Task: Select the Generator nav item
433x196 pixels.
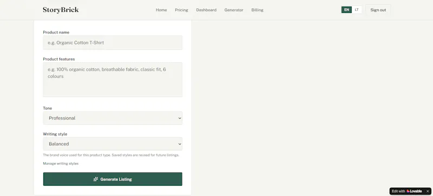Action: tap(234, 10)
